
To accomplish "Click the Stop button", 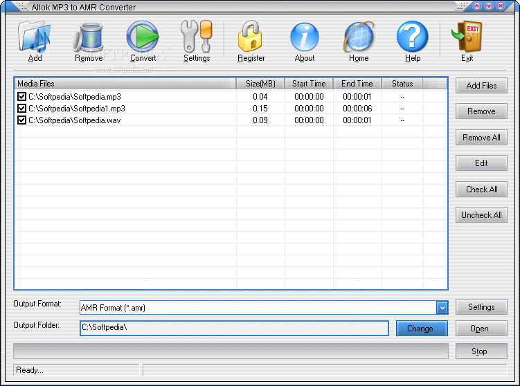I will coord(481,351).
